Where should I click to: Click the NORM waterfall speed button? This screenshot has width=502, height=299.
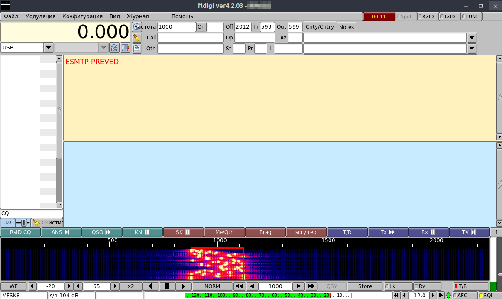click(x=212, y=286)
